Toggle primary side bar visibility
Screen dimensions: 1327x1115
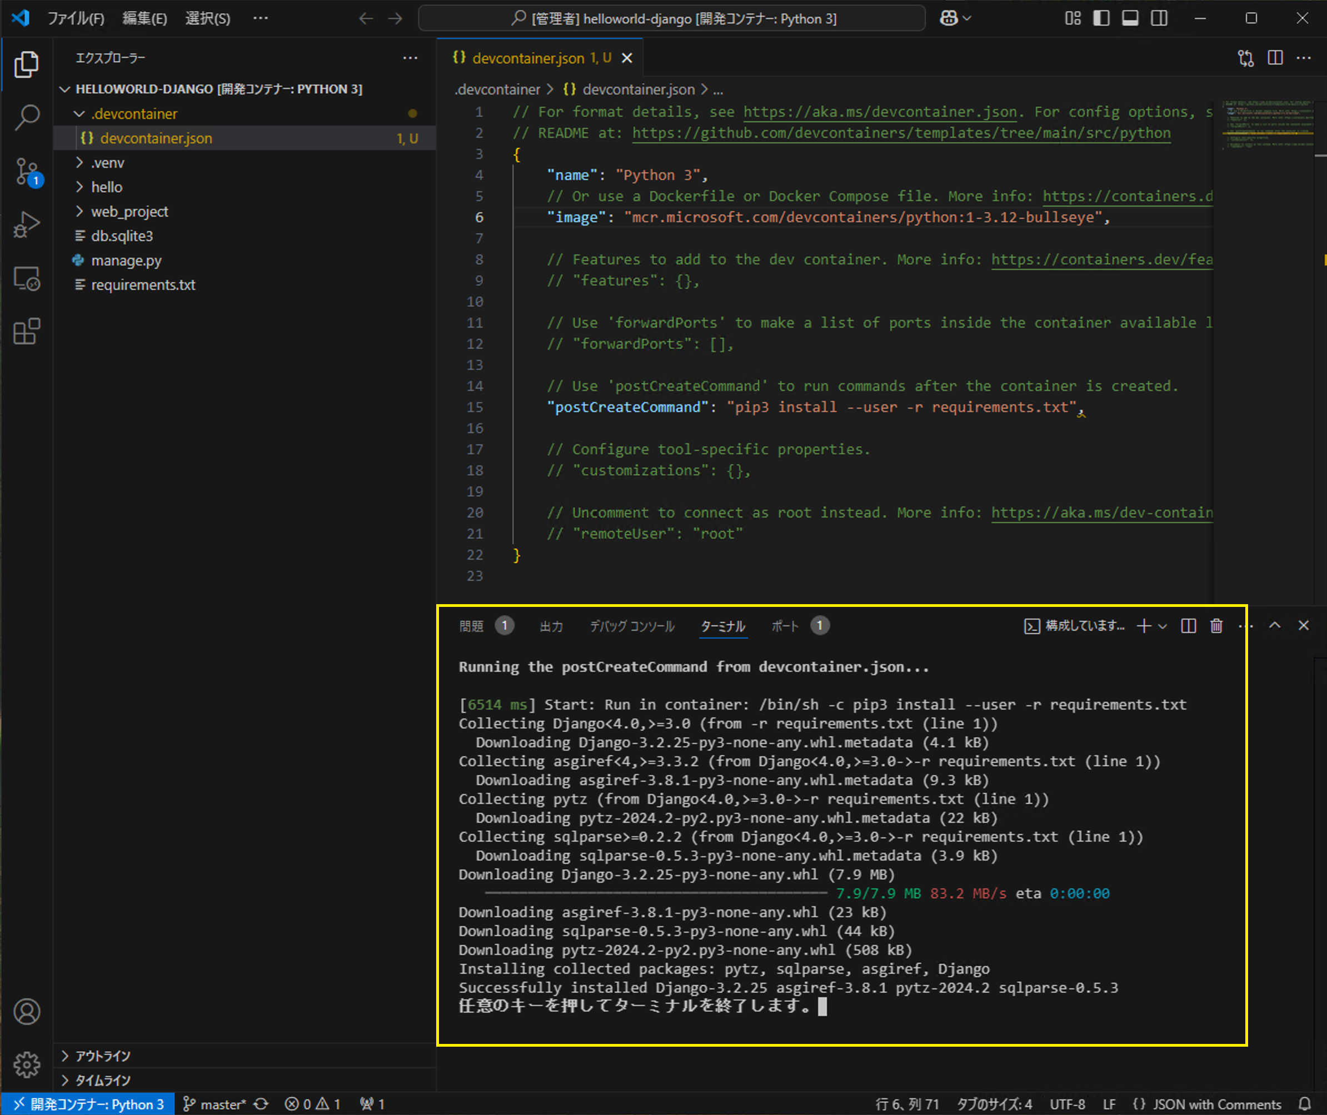tap(1101, 18)
